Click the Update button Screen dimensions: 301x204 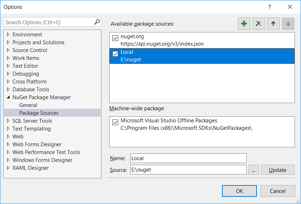pos(278,170)
